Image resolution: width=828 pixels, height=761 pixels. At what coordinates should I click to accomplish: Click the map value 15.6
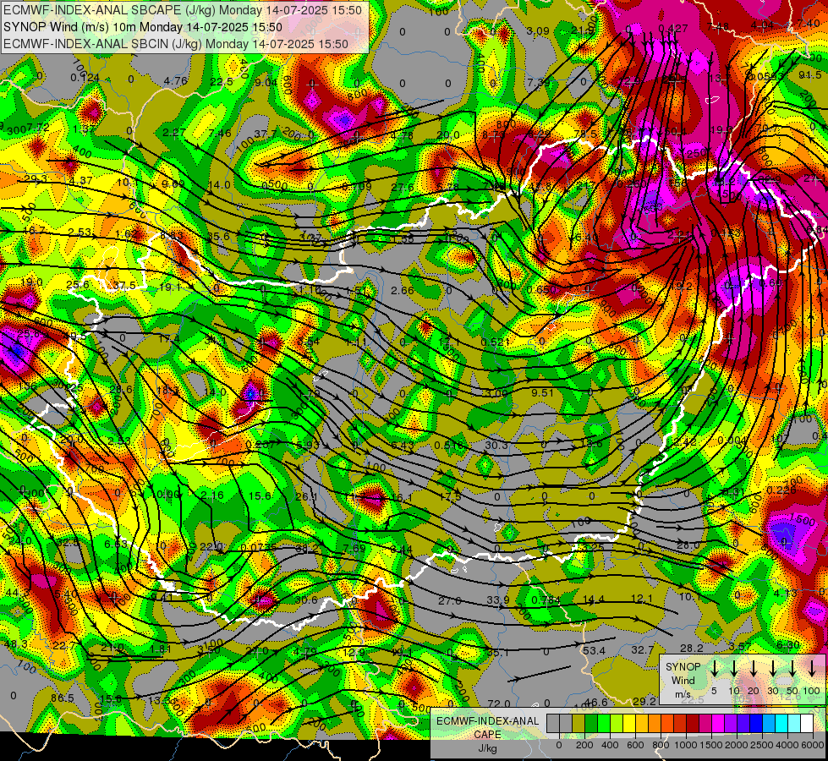pos(260,495)
